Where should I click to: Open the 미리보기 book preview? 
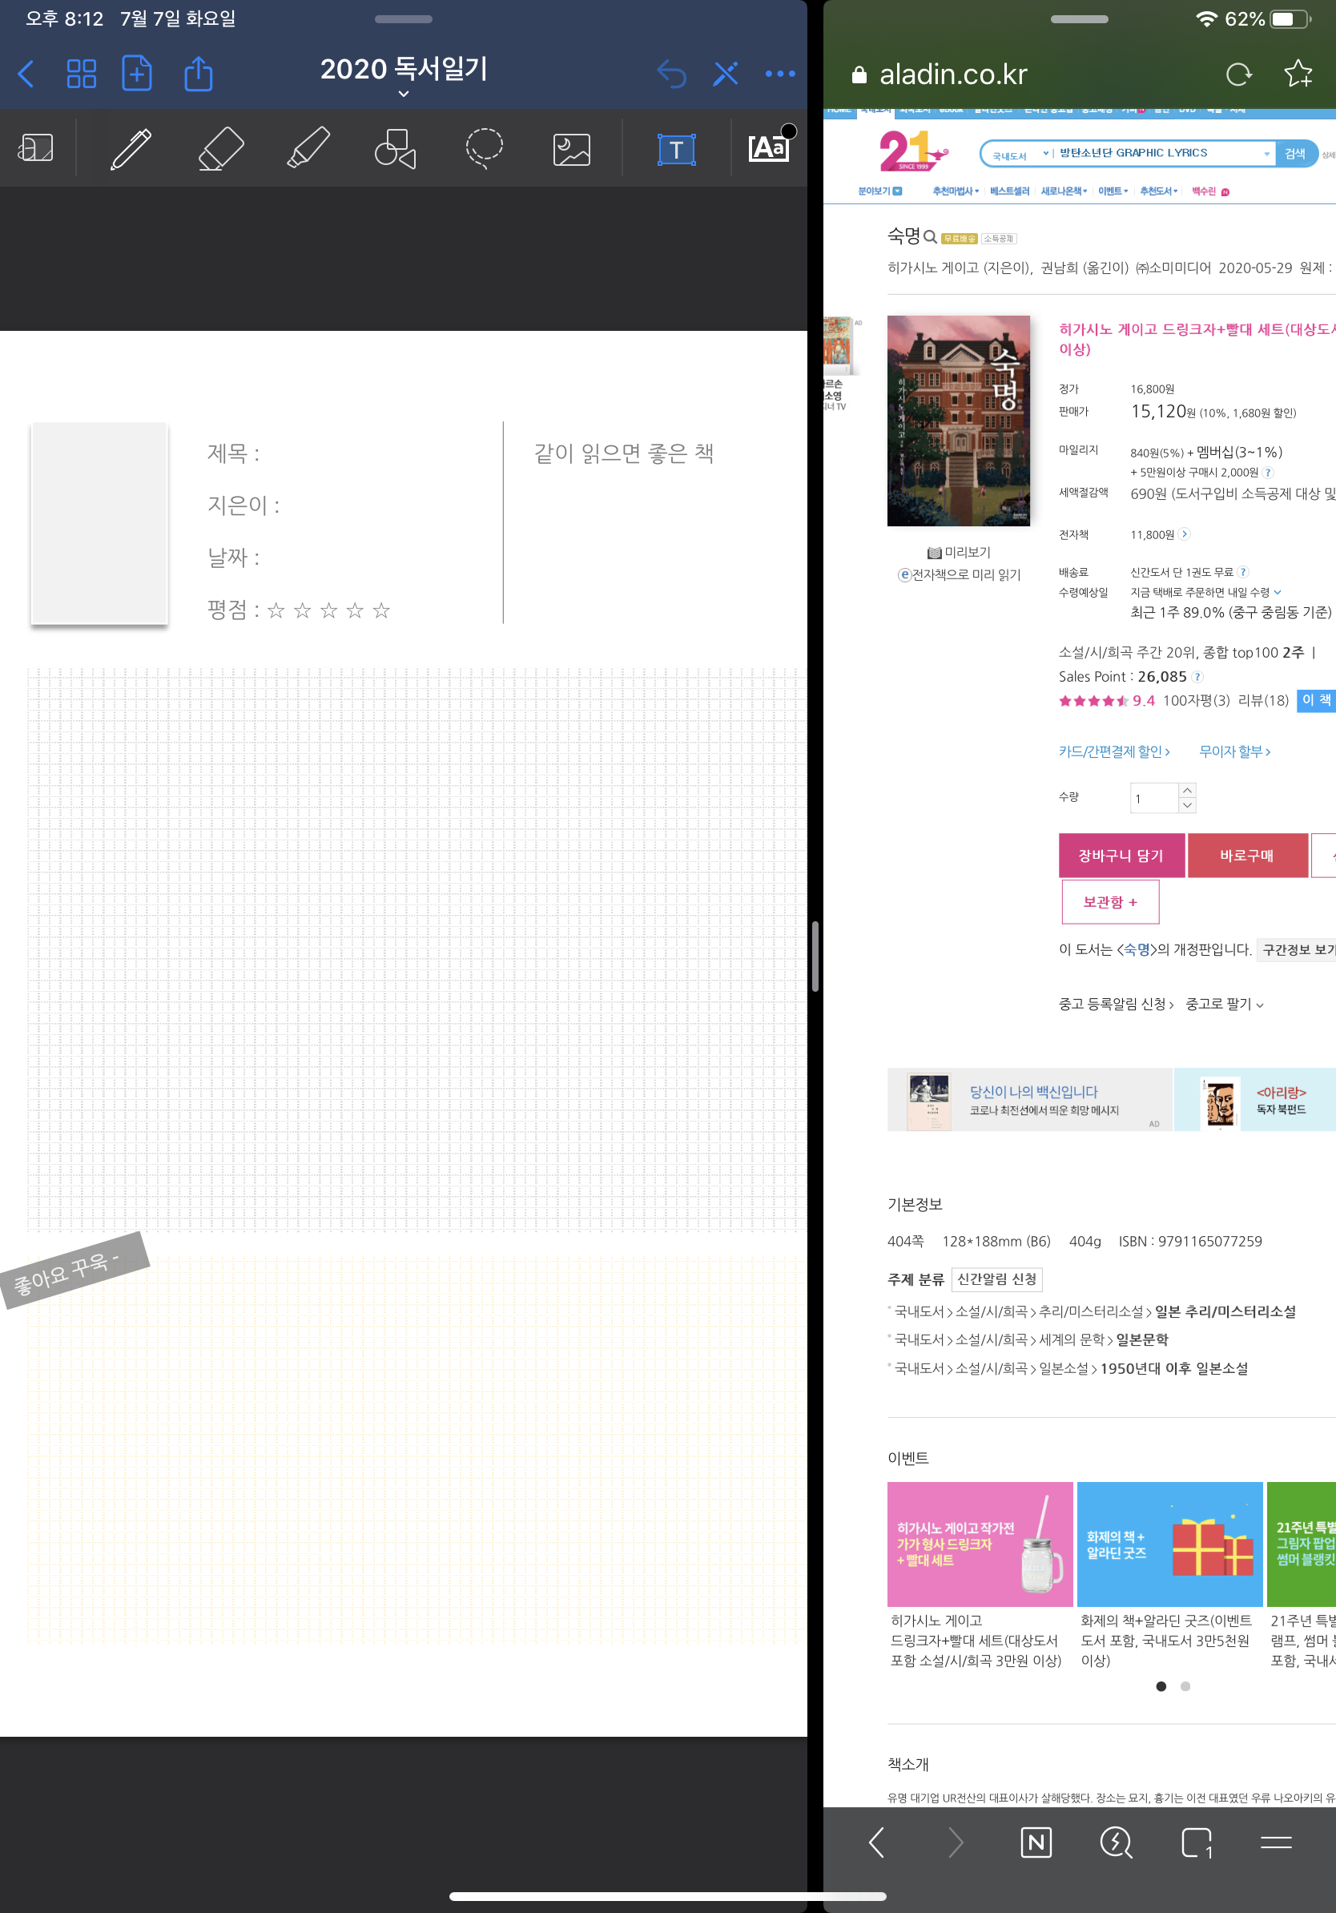pyautogui.click(x=959, y=553)
